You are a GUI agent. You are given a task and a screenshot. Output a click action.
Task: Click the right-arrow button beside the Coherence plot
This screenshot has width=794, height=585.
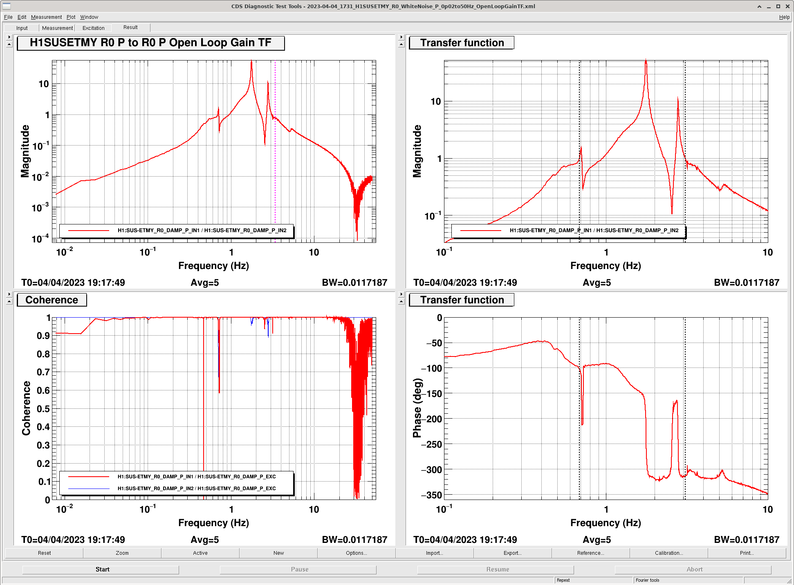click(x=9, y=294)
